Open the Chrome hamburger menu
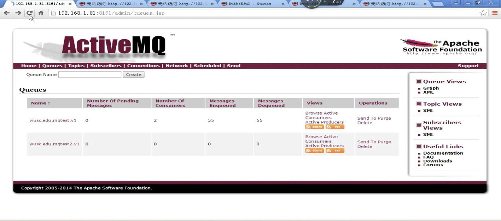Image resolution: width=501 pixels, height=221 pixels. pos(495,13)
